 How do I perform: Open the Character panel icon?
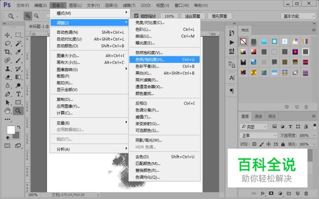click(x=232, y=78)
